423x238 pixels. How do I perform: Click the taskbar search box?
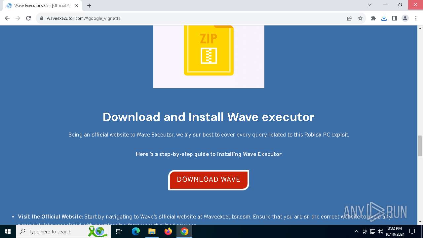pyautogui.click(x=63, y=231)
